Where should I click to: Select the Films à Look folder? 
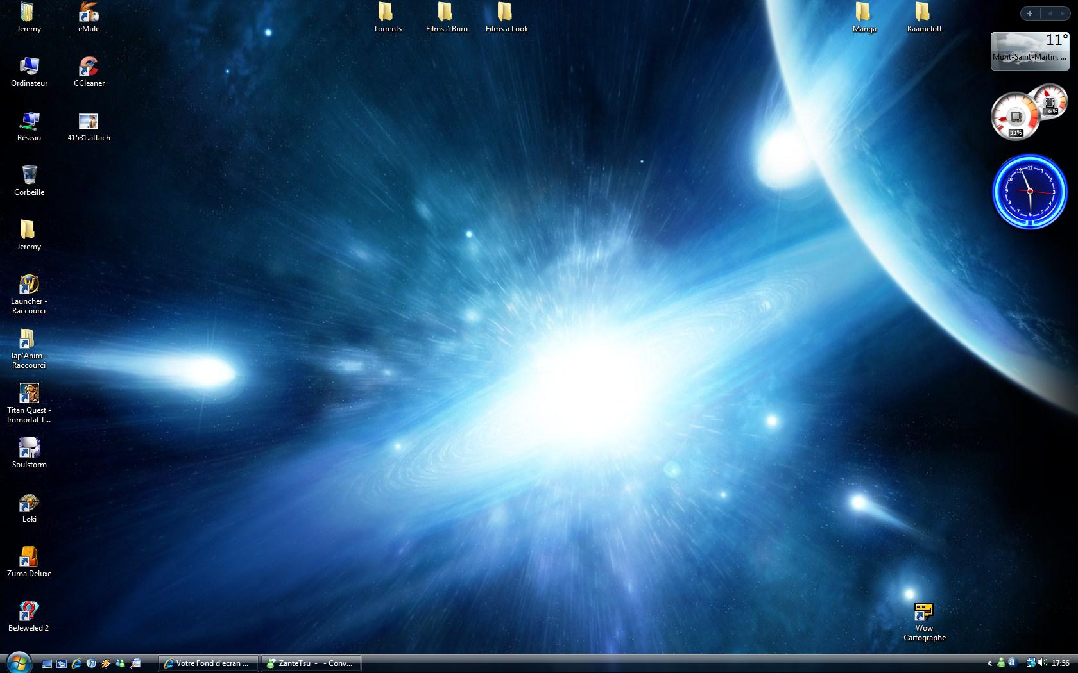[506, 17]
